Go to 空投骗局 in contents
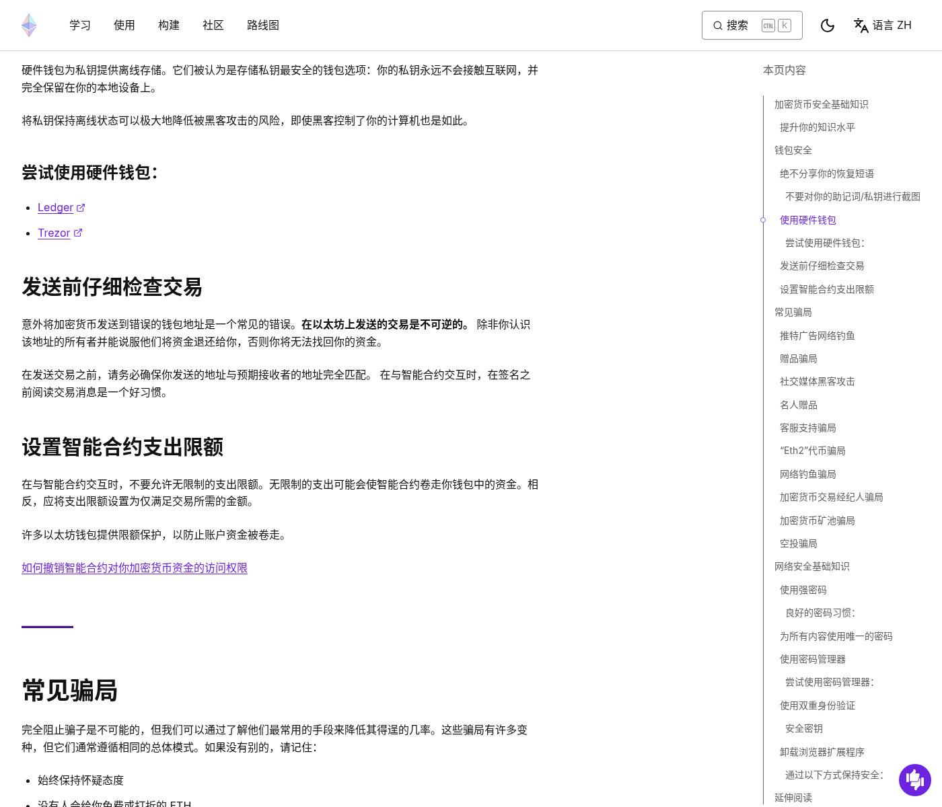This screenshot has height=807, width=942. tap(798, 543)
